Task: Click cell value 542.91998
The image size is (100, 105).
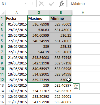Action: coord(39,63)
